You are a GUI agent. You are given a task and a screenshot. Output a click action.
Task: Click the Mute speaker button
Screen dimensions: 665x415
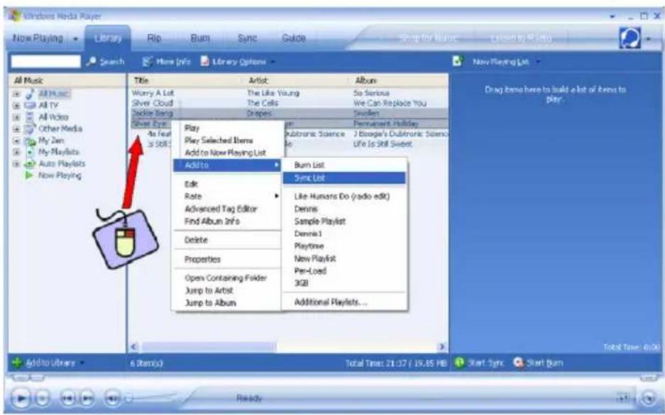[x=111, y=398]
